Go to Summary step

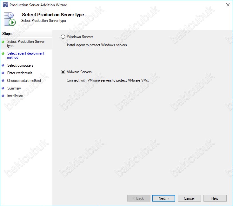14,88
